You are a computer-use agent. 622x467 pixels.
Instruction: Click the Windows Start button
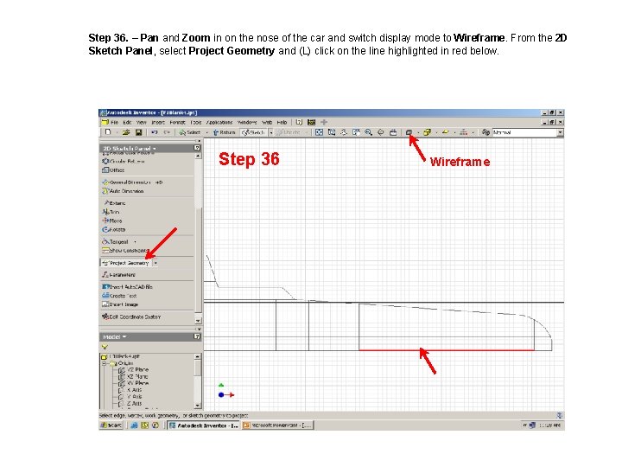(x=111, y=425)
